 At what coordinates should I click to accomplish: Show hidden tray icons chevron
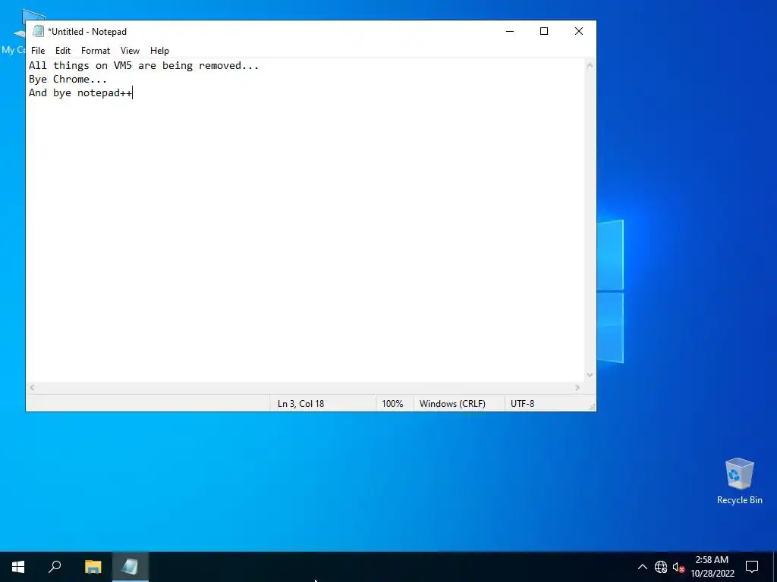click(642, 567)
